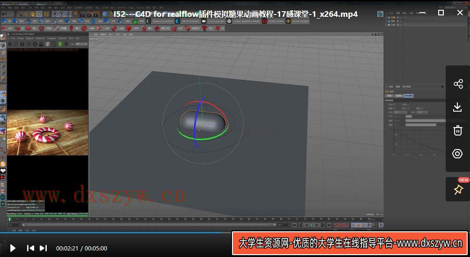Click the undo arrow in the C4D toolbar
Viewport: 470px width, 257px height.
pos(5,14)
